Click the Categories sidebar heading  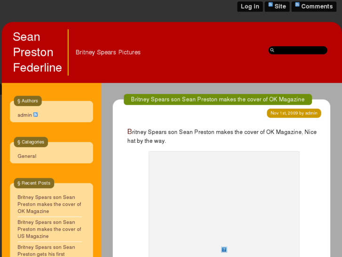(31, 142)
